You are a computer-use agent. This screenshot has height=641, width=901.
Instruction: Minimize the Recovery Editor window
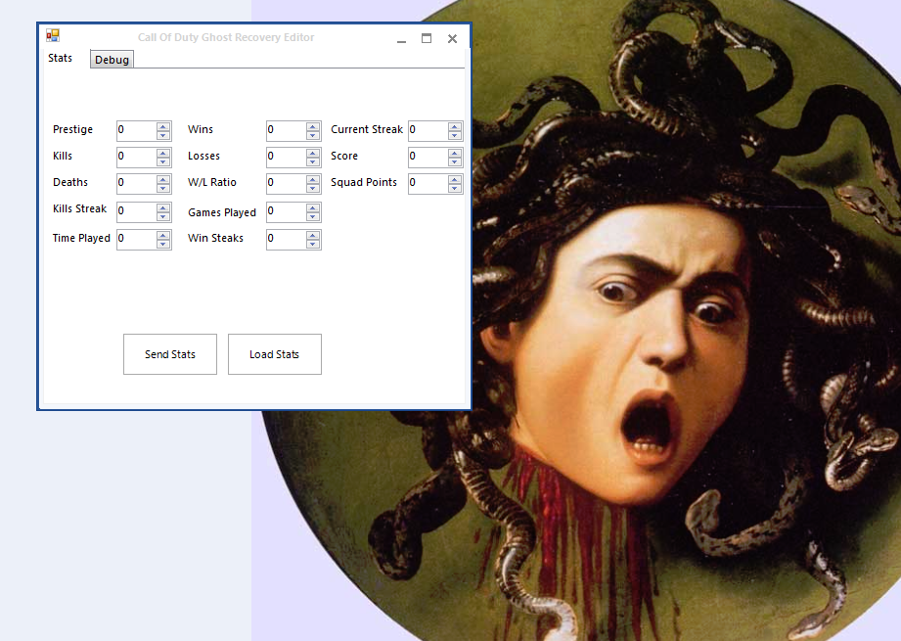pyautogui.click(x=401, y=39)
